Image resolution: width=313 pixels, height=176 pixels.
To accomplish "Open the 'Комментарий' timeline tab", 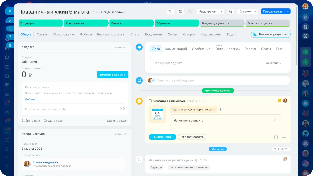I will pos(176,49).
